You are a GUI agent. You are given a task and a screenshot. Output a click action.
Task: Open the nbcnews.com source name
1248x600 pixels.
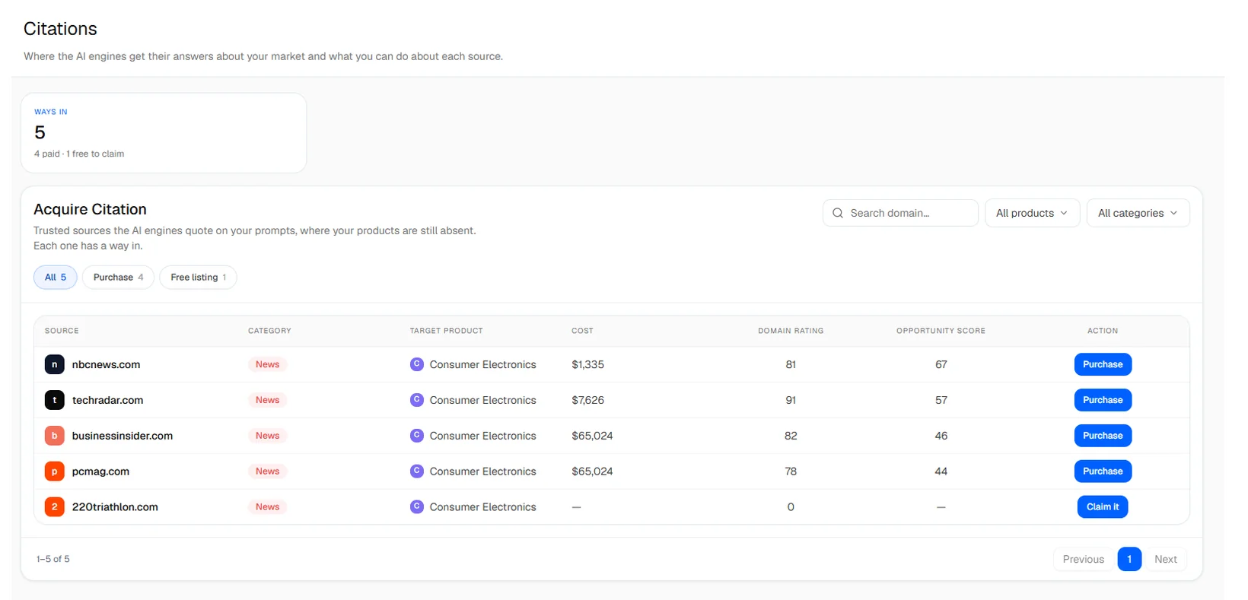coord(106,364)
